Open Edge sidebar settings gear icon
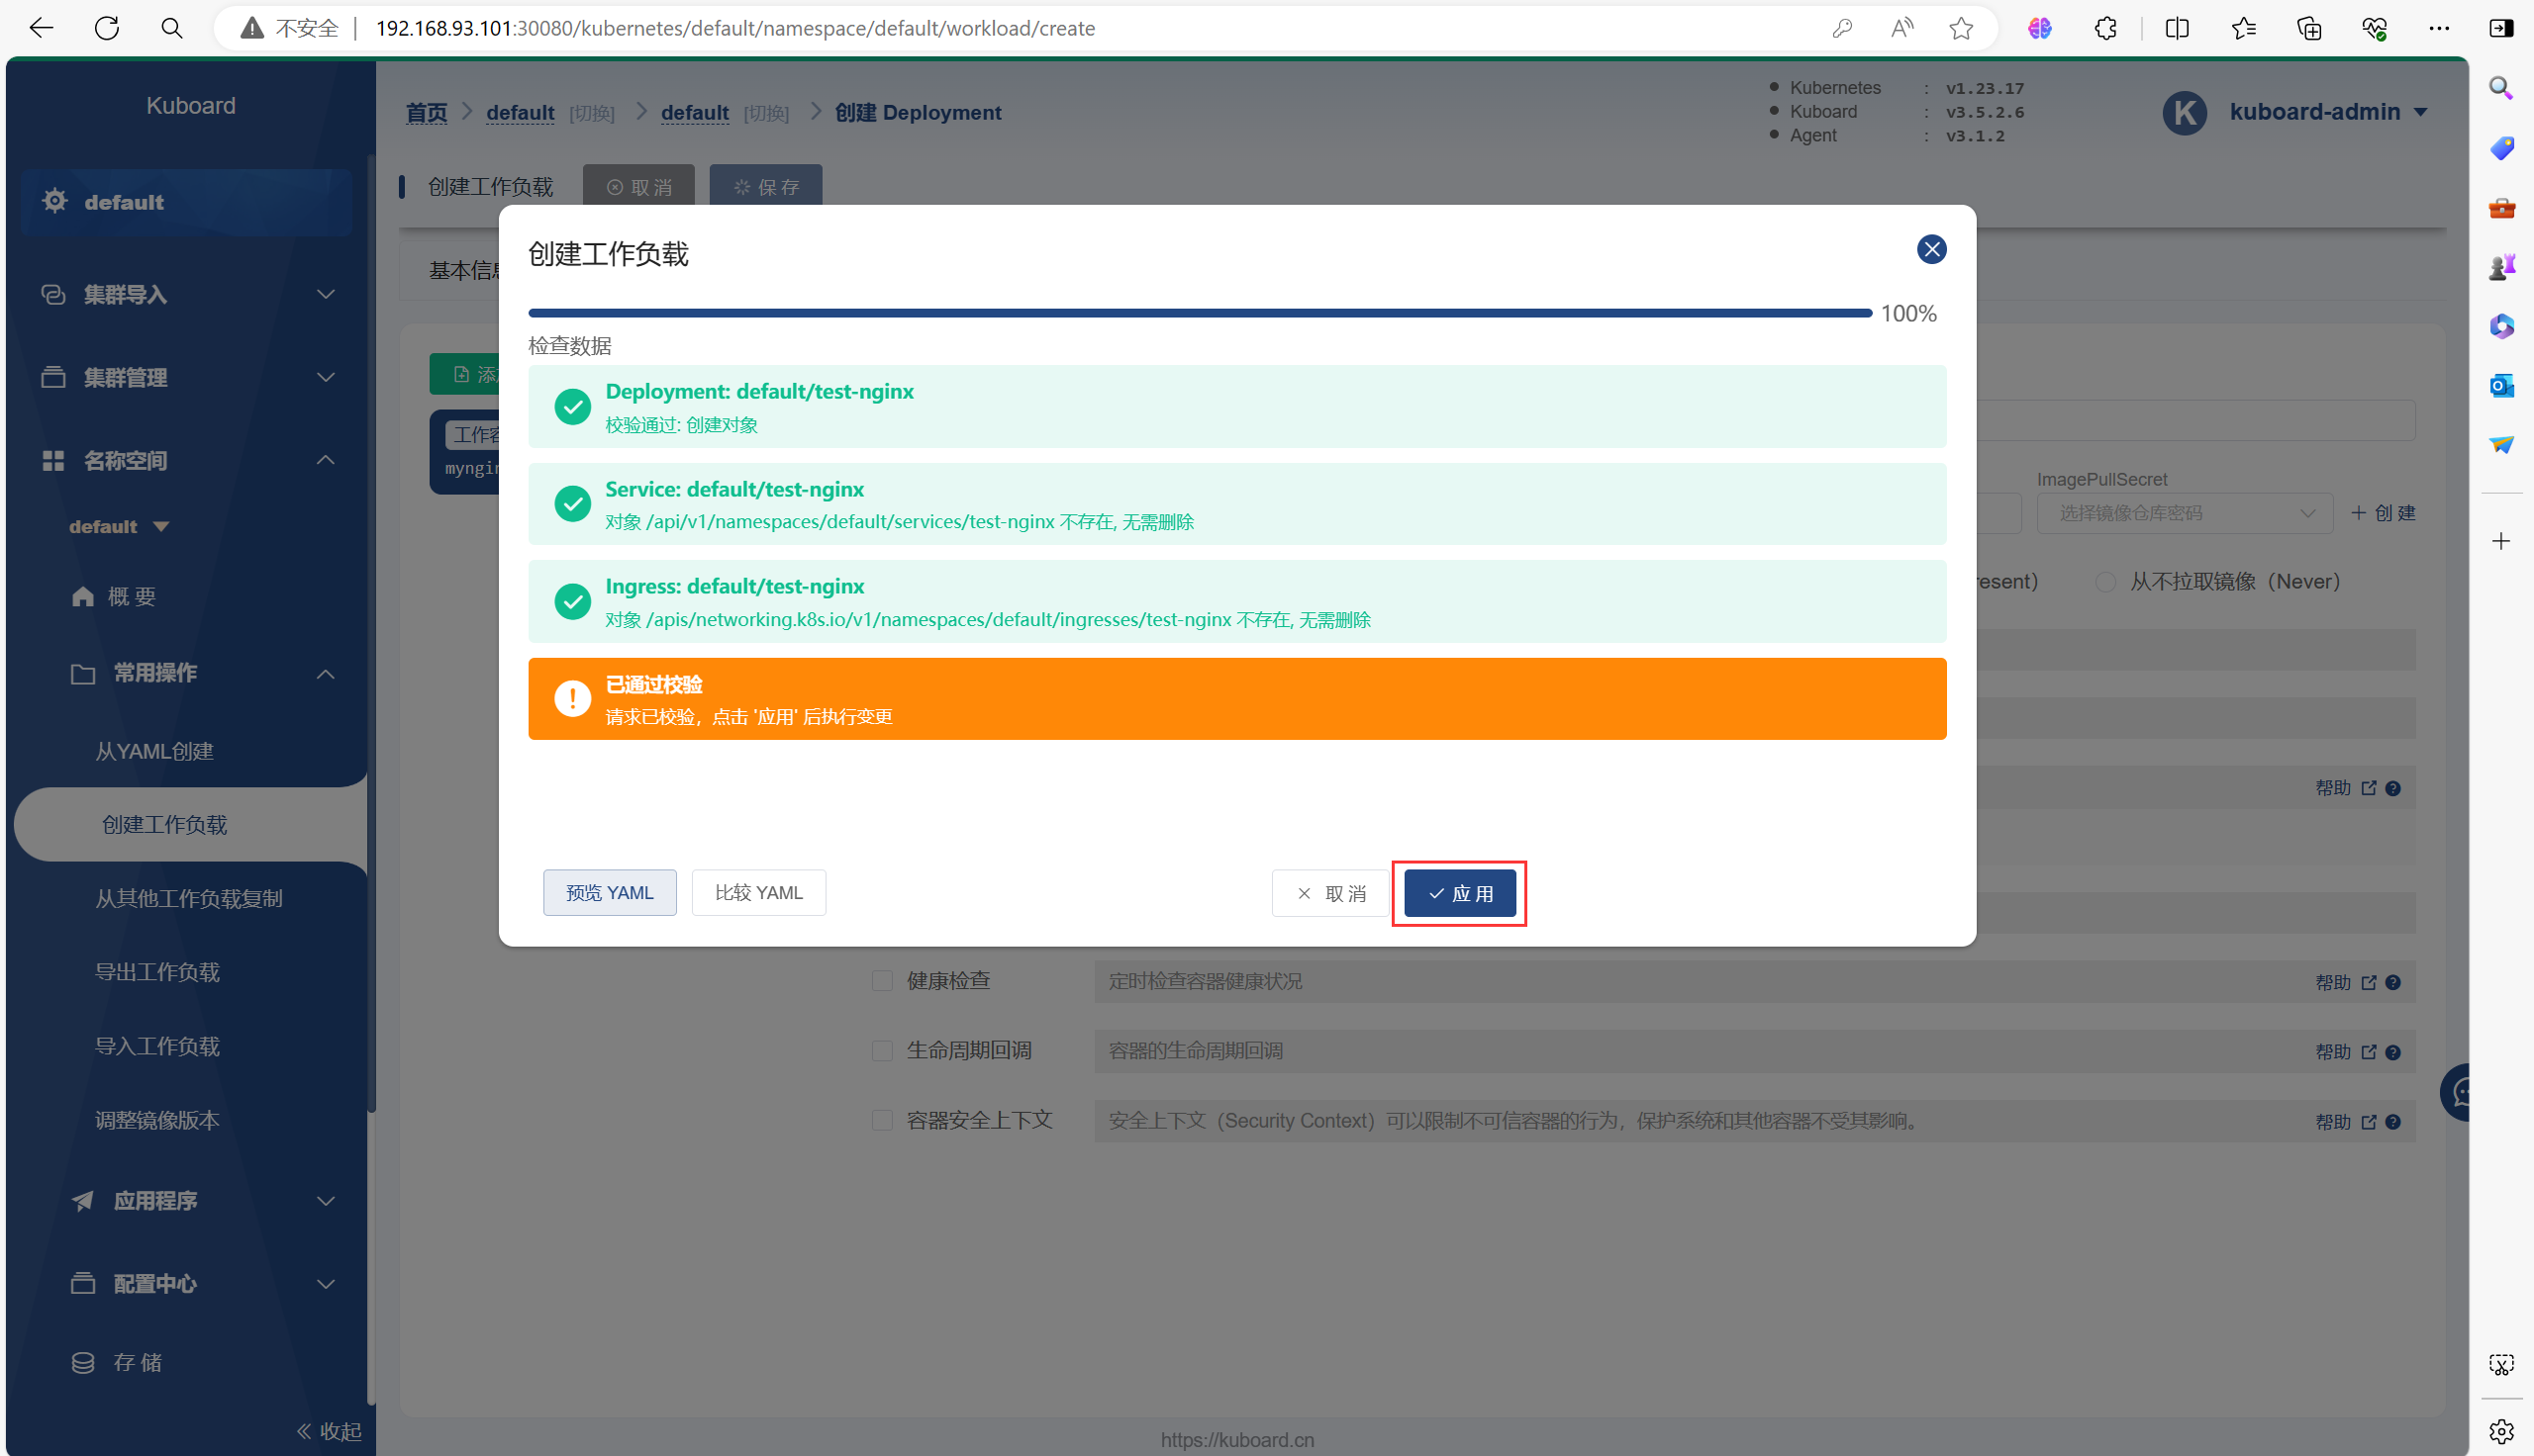 click(x=2501, y=1431)
